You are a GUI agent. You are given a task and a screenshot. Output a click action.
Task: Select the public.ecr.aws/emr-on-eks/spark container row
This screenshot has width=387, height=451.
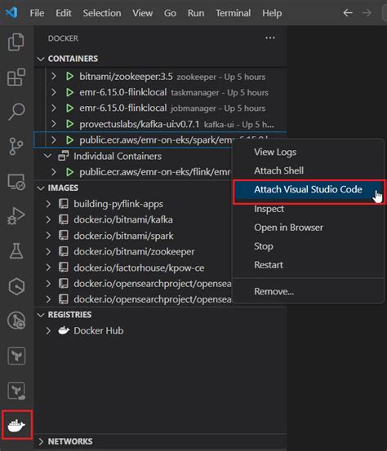(134, 139)
